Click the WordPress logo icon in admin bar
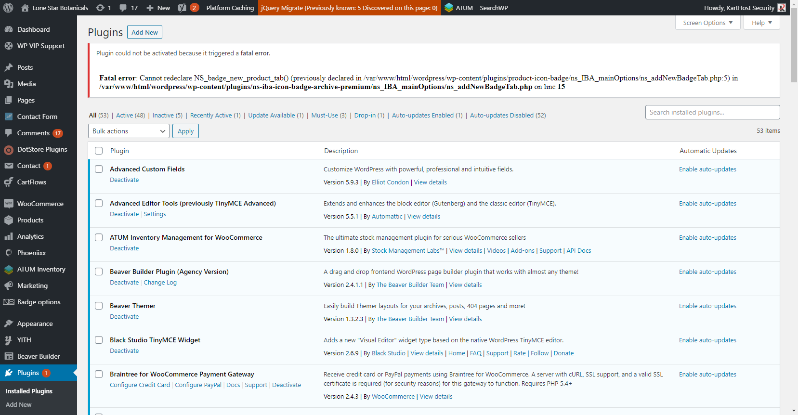The image size is (798, 415). [8, 8]
